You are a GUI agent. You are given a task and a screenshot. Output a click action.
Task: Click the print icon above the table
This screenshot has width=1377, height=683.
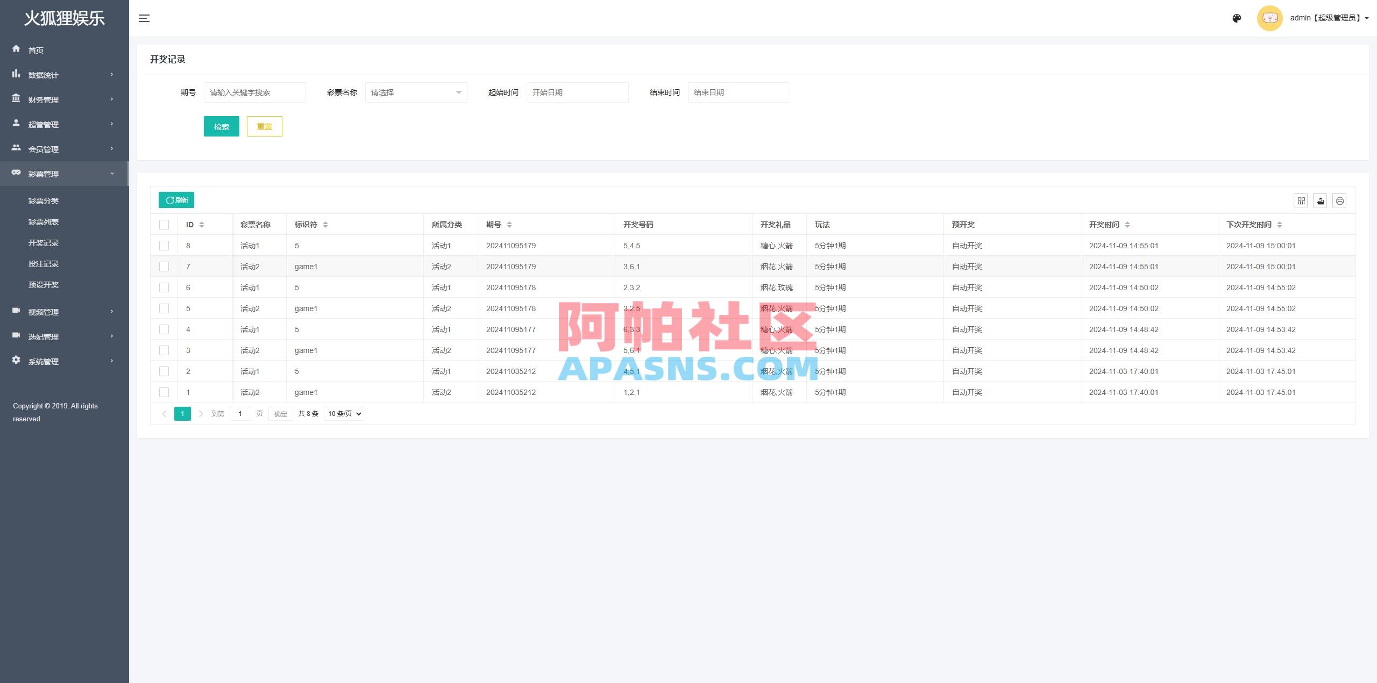[1340, 200]
